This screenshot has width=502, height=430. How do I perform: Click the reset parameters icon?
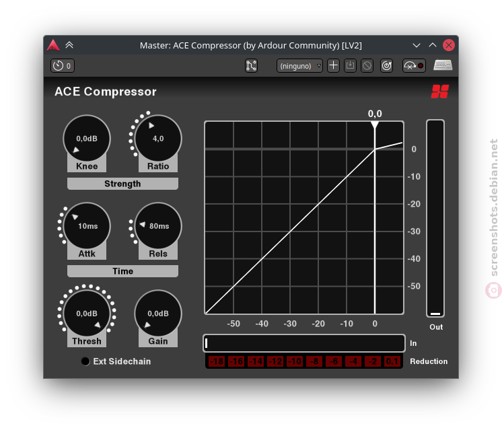coord(387,66)
